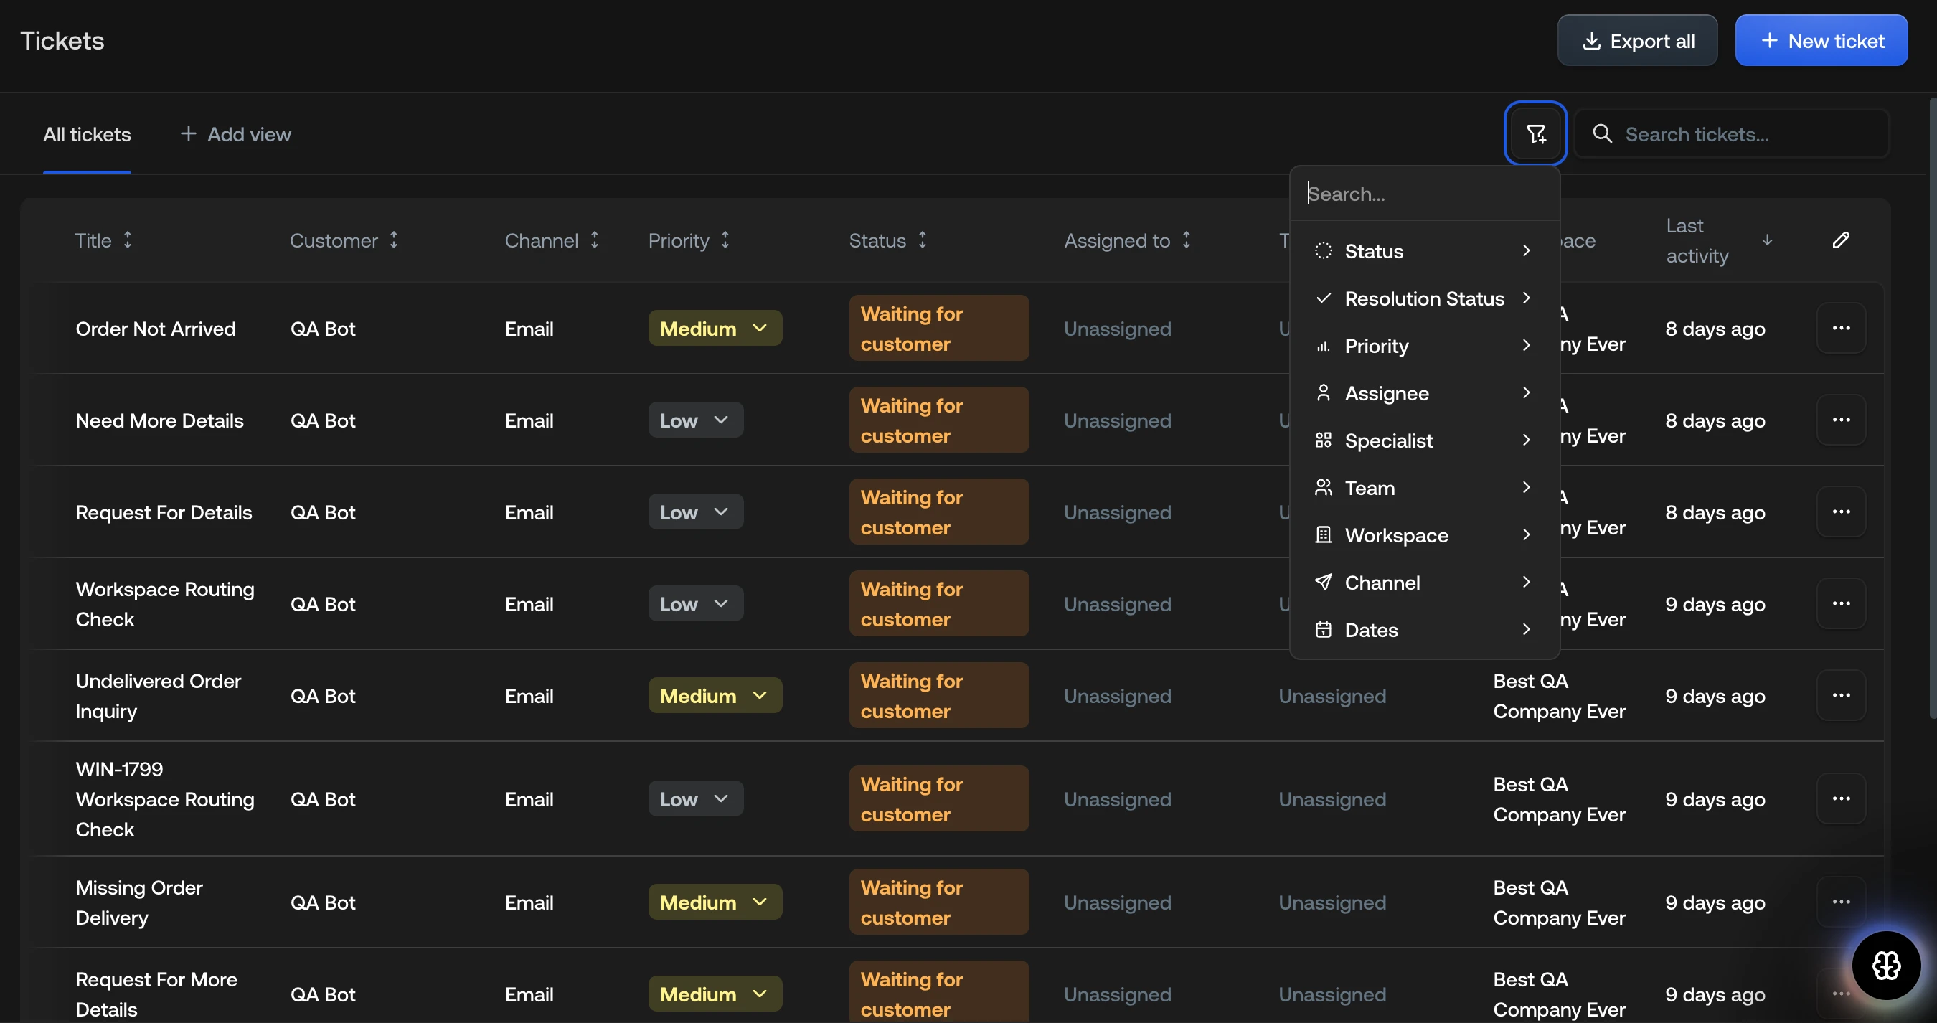Open priority dropdown for Undelivered Order Inquiry
1937x1023 pixels.
(x=715, y=695)
